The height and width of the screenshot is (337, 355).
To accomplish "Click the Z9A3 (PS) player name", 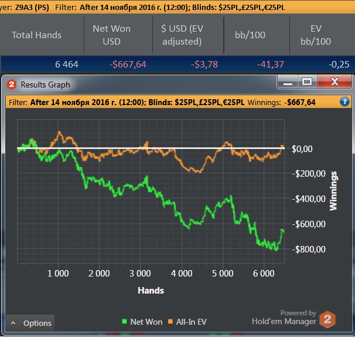I will [x=32, y=7].
